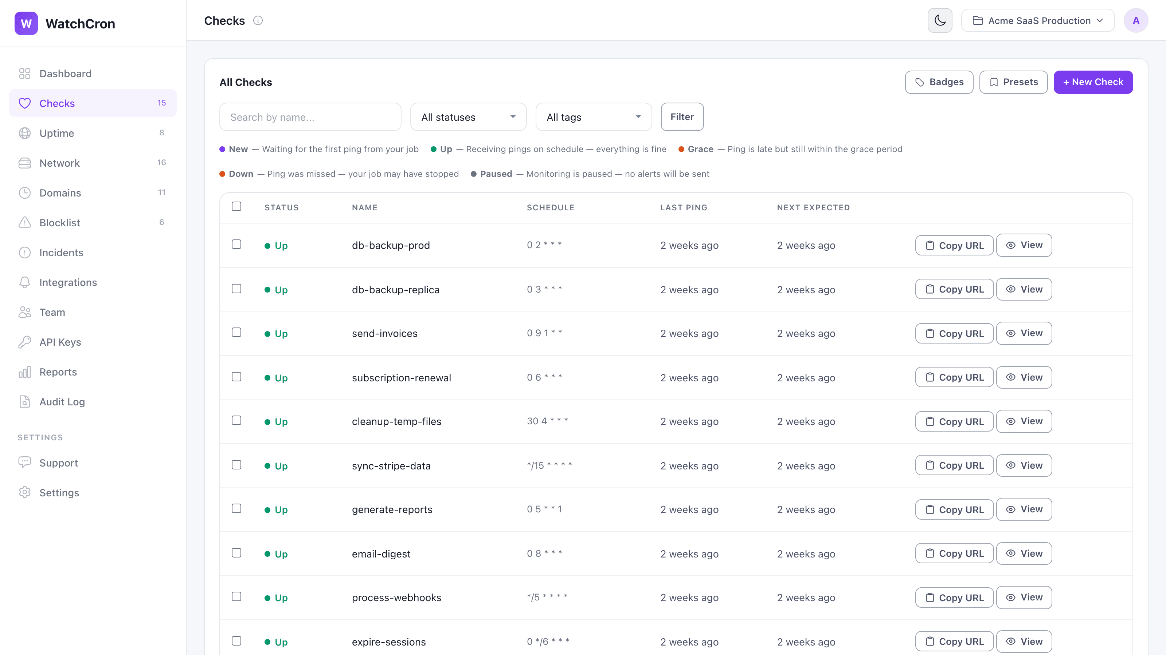The image size is (1166, 655).
Task: Click the tag icon in Badges button
Action: (920, 82)
